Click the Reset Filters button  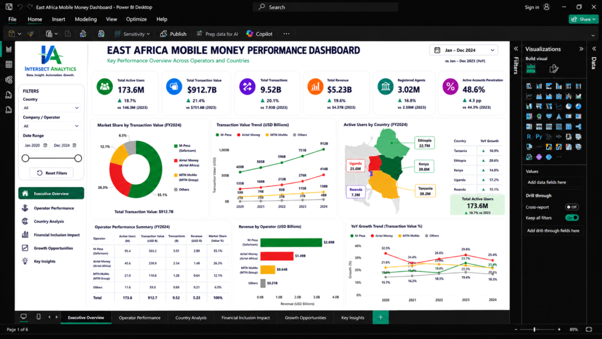tap(52, 173)
